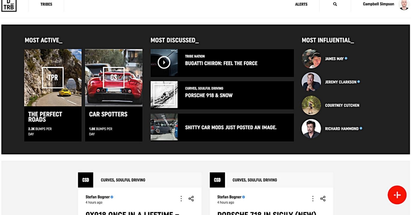Click James May's avatar
The image size is (411, 215).
[x=311, y=59]
